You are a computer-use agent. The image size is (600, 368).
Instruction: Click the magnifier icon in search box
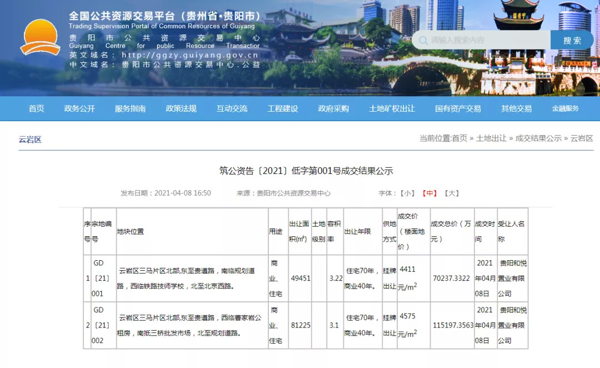pyautogui.click(x=423, y=40)
